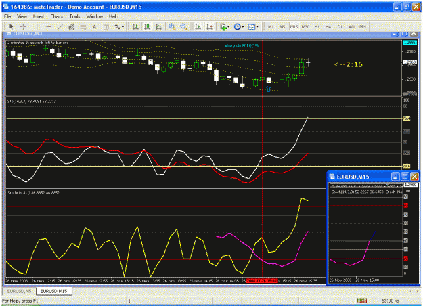The height and width of the screenshot is (306, 423).
Task: Open the Insert menu
Action: click(39, 16)
